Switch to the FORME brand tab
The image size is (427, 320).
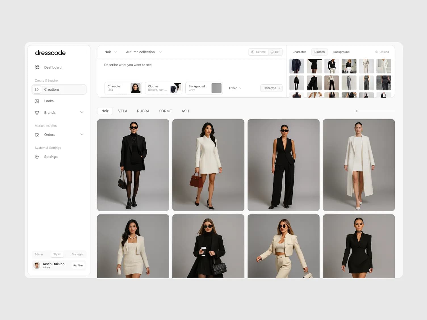(166, 111)
